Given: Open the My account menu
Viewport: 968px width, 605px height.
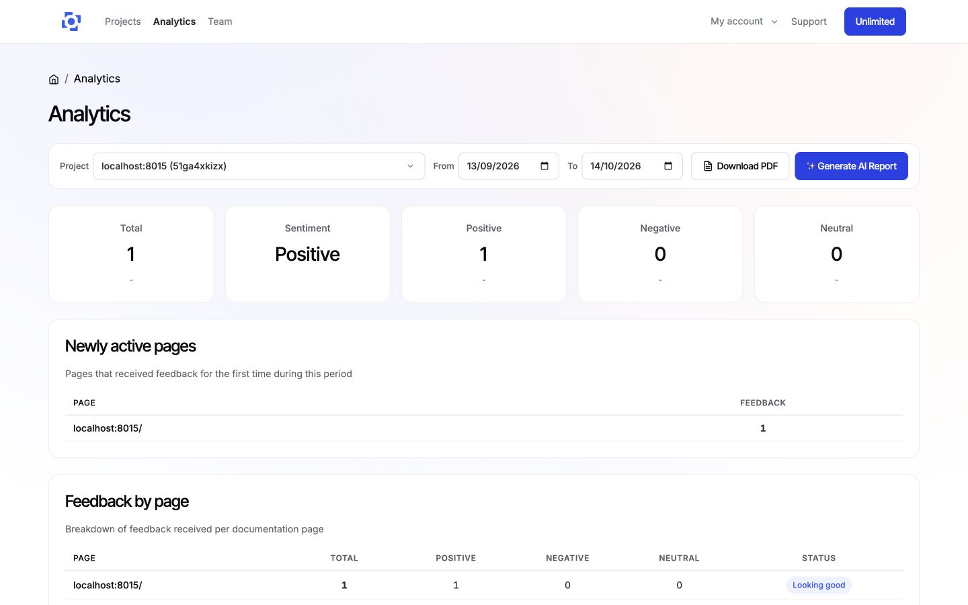Looking at the screenshot, I should click(744, 22).
